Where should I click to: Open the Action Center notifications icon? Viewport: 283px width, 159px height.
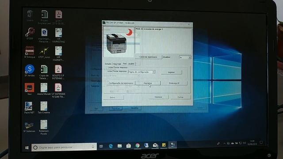coord(261,142)
